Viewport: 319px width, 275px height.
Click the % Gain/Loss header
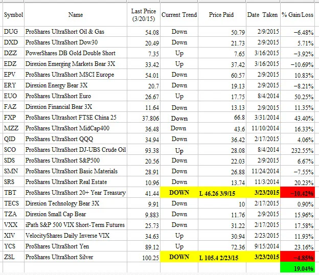click(x=298, y=15)
